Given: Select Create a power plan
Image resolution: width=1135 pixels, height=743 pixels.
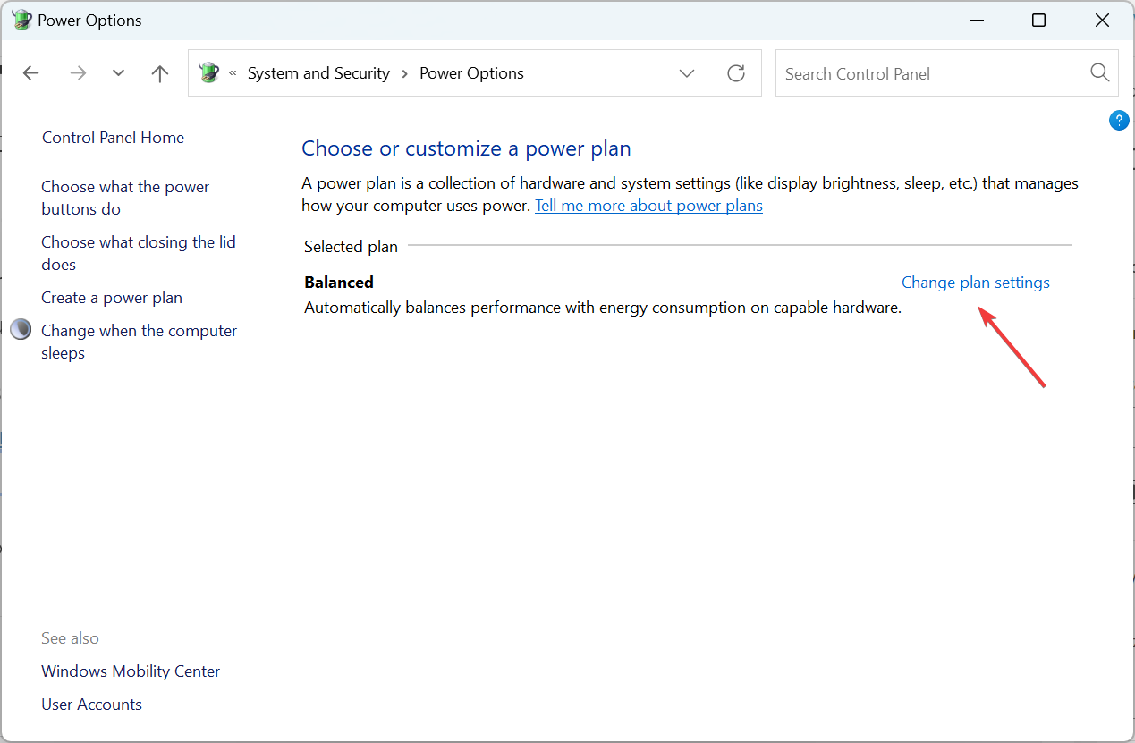Looking at the screenshot, I should [x=112, y=298].
